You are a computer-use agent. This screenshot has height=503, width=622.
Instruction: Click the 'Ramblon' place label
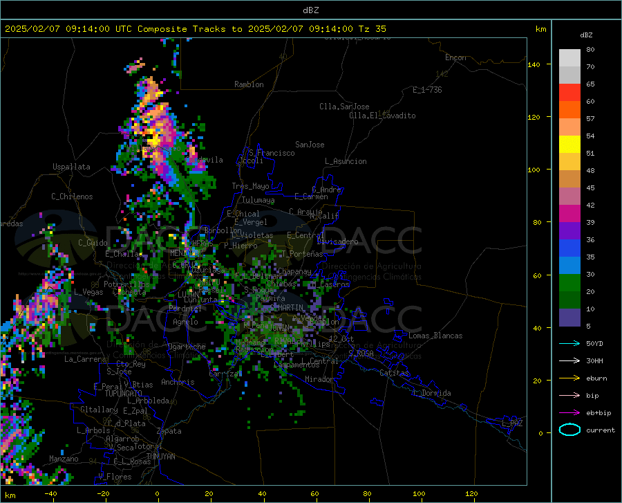[x=249, y=84]
